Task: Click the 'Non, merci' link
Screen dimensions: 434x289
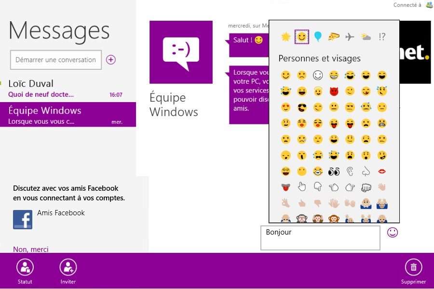Action: pos(31,249)
